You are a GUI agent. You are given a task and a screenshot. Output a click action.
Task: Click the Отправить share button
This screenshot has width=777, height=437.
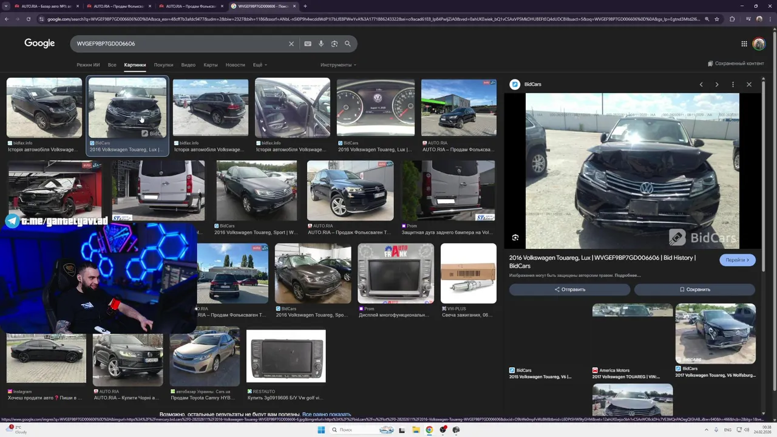pyautogui.click(x=569, y=290)
